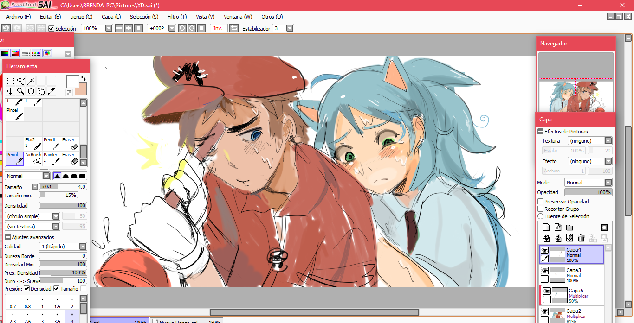Viewport: 634px width, 323px height.
Task: Hide Capa3 layer eye icon
Action: (x=545, y=271)
